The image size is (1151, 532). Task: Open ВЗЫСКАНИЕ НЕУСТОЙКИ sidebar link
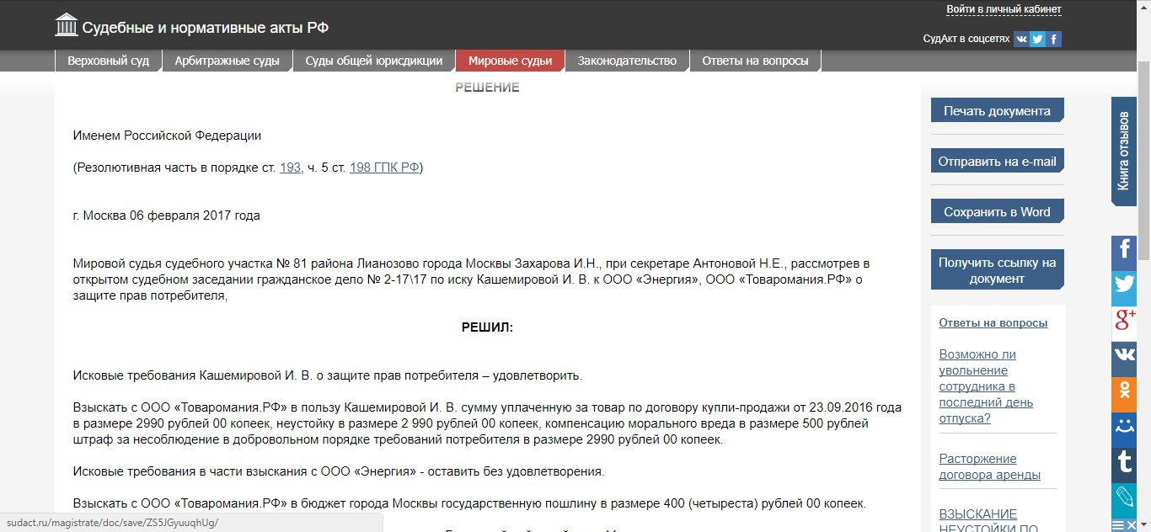click(x=989, y=520)
